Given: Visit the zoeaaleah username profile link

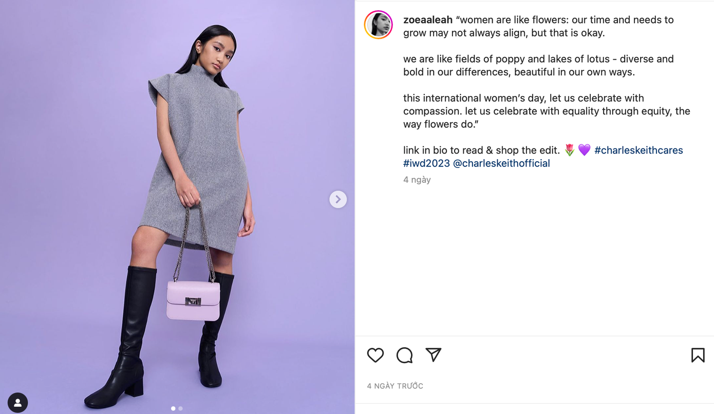Looking at the screenshot, I should (x=428, y=20).
